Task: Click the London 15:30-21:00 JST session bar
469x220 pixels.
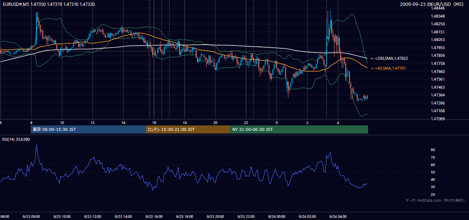Action: coord(188,129)
